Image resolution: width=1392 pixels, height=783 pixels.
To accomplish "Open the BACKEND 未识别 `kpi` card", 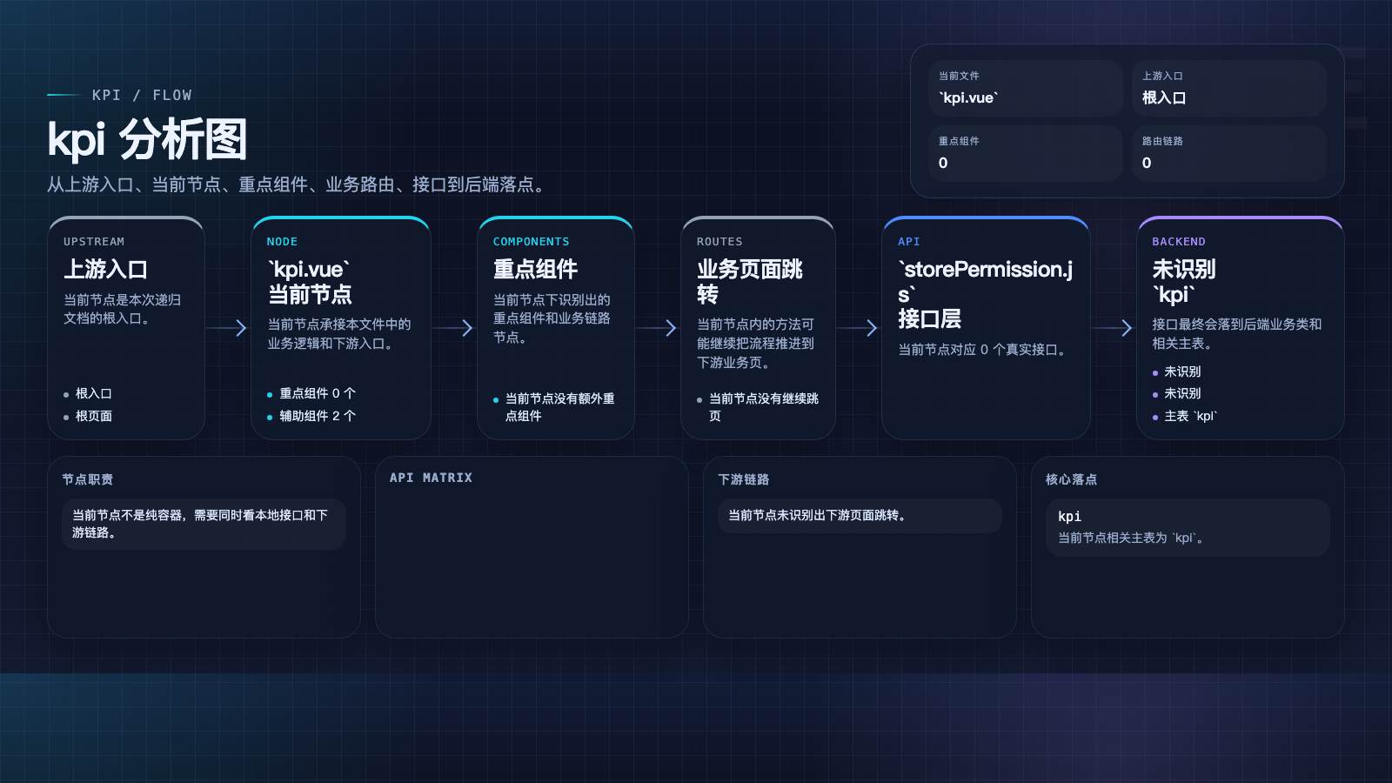I will tap(1241, 328).
